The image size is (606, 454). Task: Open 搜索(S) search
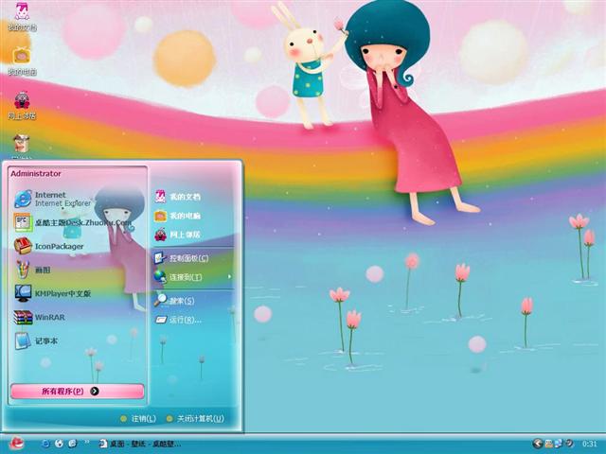click(174, 301)
